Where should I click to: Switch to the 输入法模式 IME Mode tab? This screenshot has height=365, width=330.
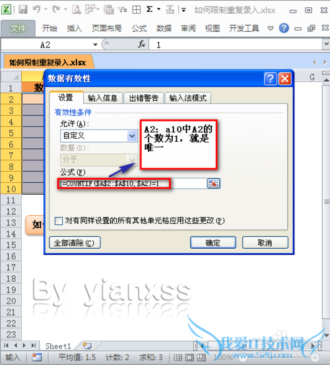pos(188,98)
